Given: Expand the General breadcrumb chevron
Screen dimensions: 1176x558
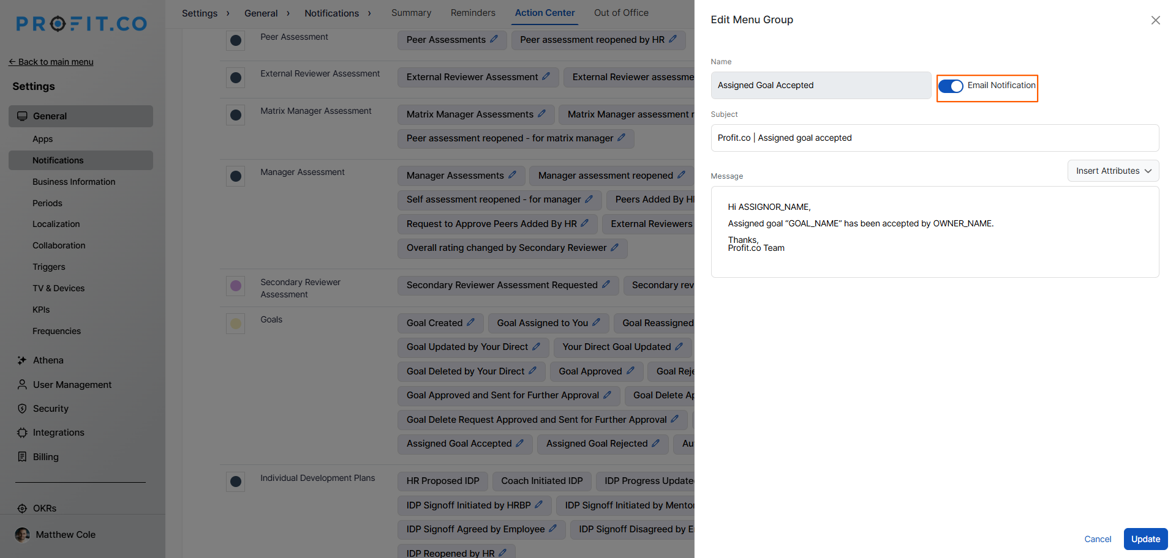Looking at the screenshot, I should click(288, 13).
